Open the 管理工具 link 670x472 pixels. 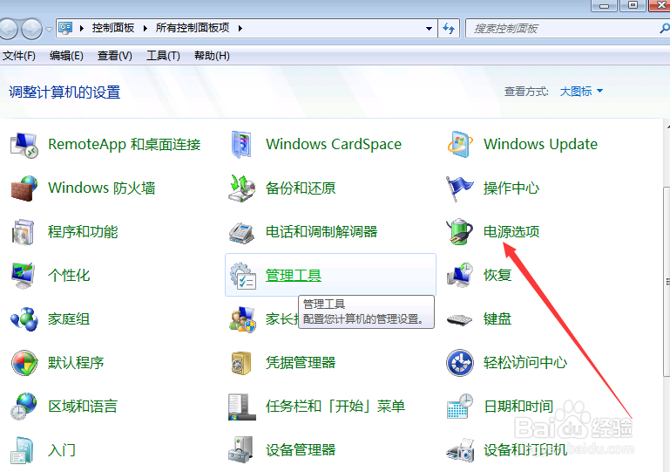click(293, 276)
